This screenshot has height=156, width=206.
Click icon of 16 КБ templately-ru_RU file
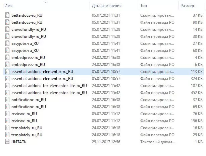click(8, 128)
